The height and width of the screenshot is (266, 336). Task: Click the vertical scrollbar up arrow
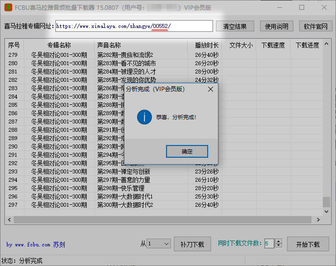click(x=326, y=44)
